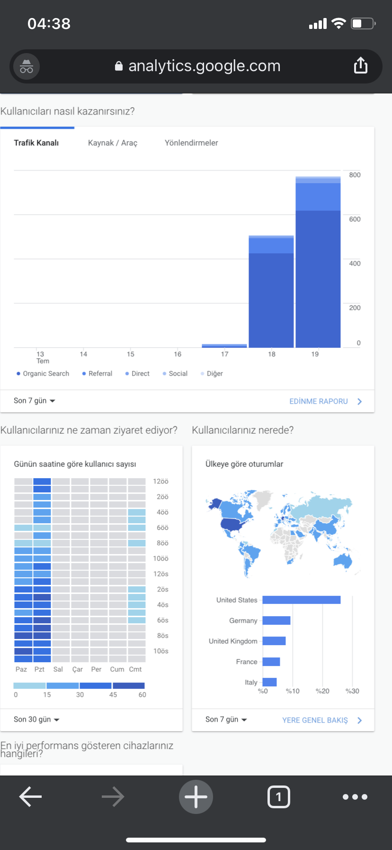Tap the lock icon beside the URL
Viewport: 392px width, 850px height.
(119, 66)
